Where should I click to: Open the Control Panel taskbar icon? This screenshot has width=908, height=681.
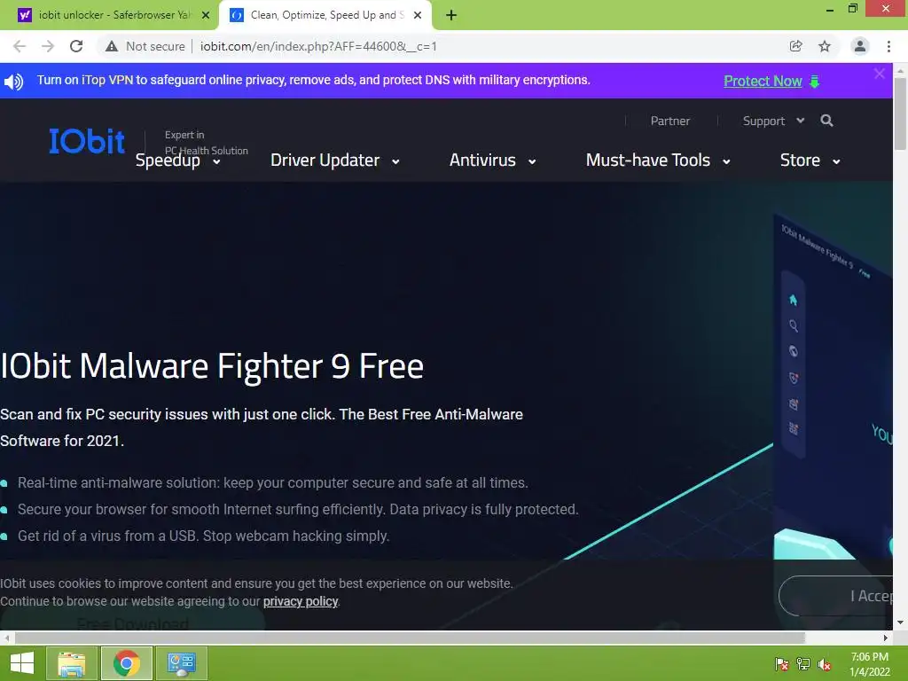(181, 663)
